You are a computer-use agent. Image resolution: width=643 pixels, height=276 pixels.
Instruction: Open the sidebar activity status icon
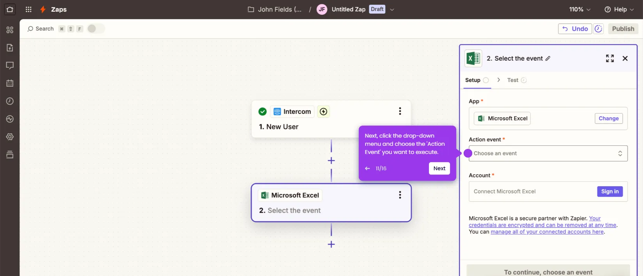tap(10, 119)
